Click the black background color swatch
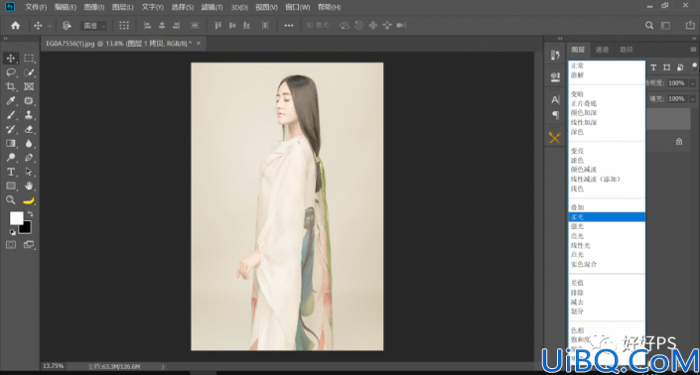Viewport: 700px width, 375px height. tap(26, 228)
